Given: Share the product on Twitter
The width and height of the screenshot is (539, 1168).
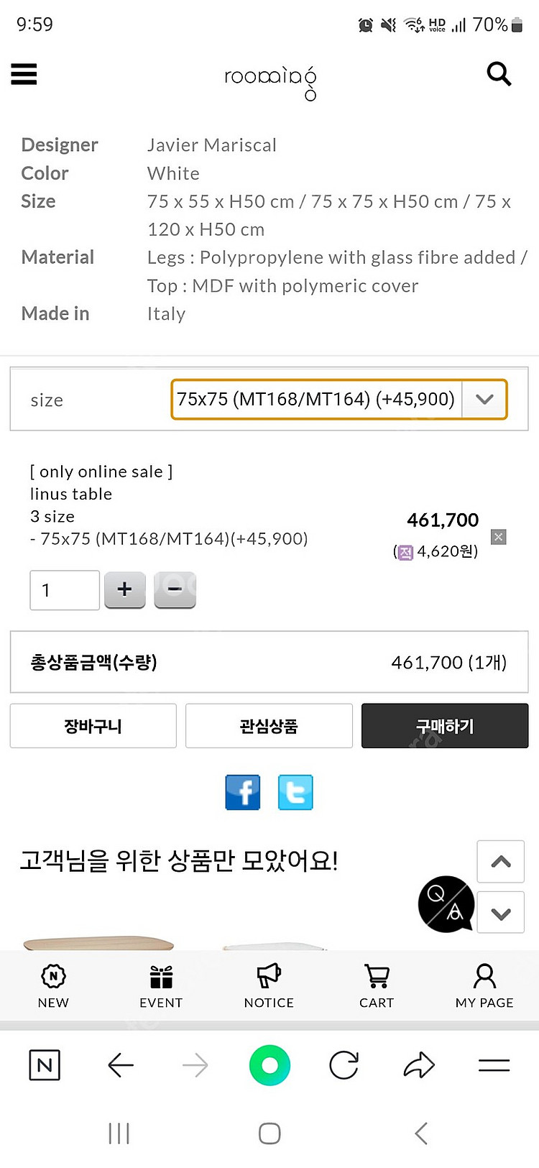Looking at the screenshot, I should click(295, 792).
